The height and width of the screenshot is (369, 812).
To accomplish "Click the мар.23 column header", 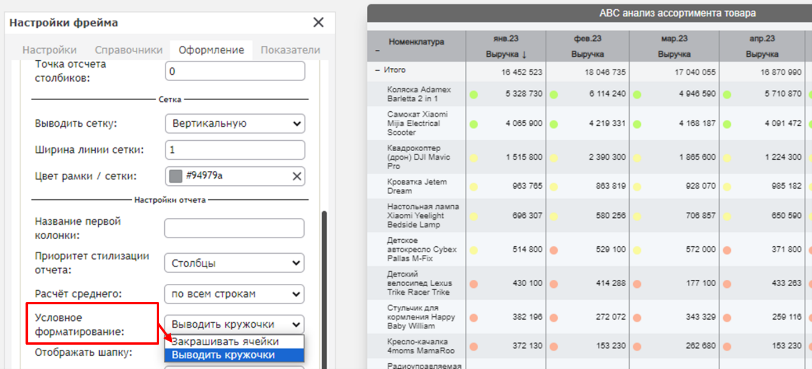I will [x=674, y=39].
